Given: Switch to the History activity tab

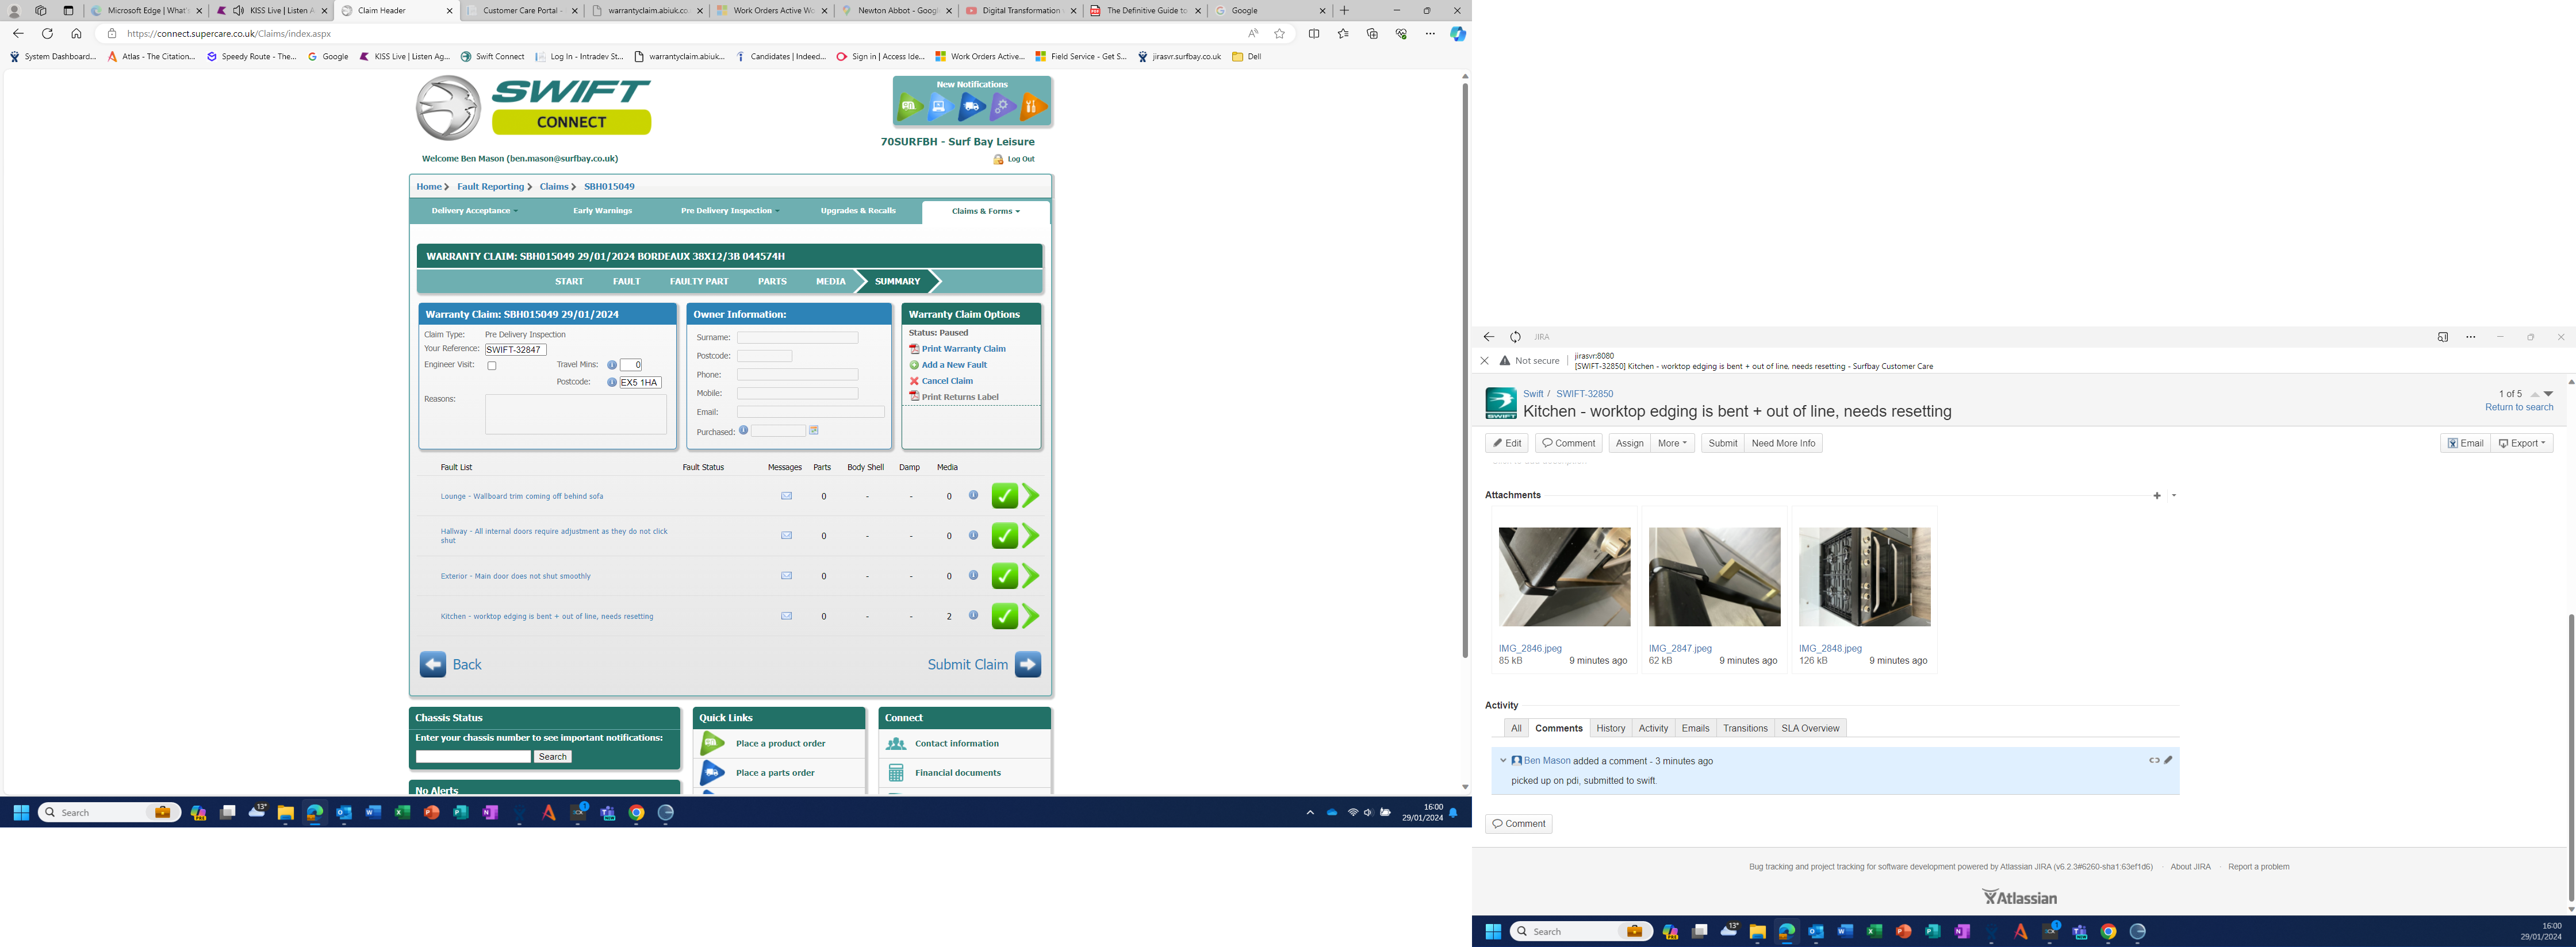Looking at the screenshot, I should click(1610, 728).
